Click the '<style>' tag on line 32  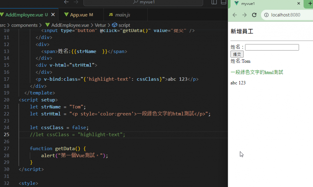[28, 183]
